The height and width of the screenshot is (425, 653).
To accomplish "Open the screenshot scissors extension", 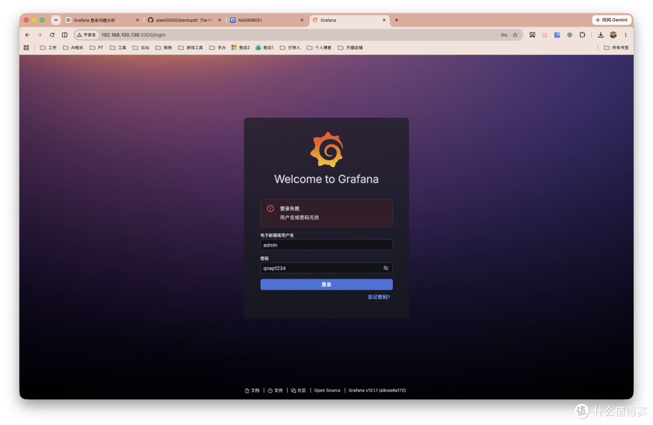I will tap(532, 35).
